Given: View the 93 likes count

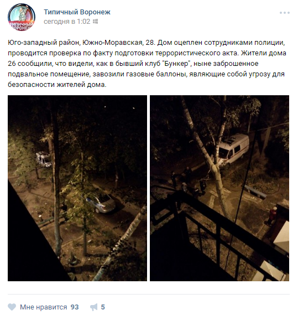Looking at the screenshot, I should coord(75,307).
